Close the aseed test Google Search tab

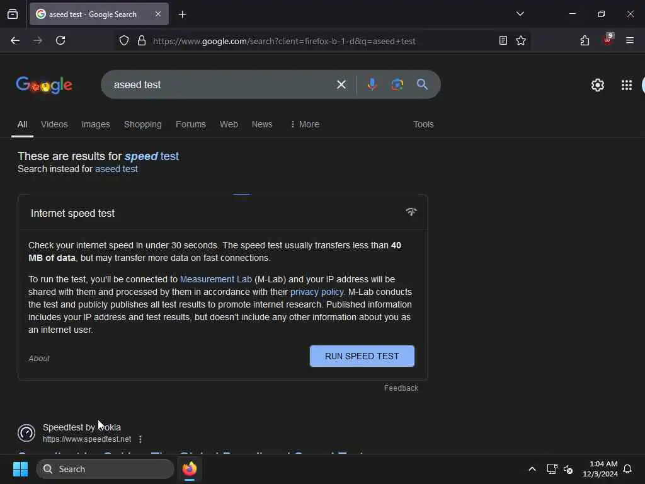tap(158, 14)
